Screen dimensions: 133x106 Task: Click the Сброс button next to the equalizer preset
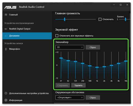(93, 47)
